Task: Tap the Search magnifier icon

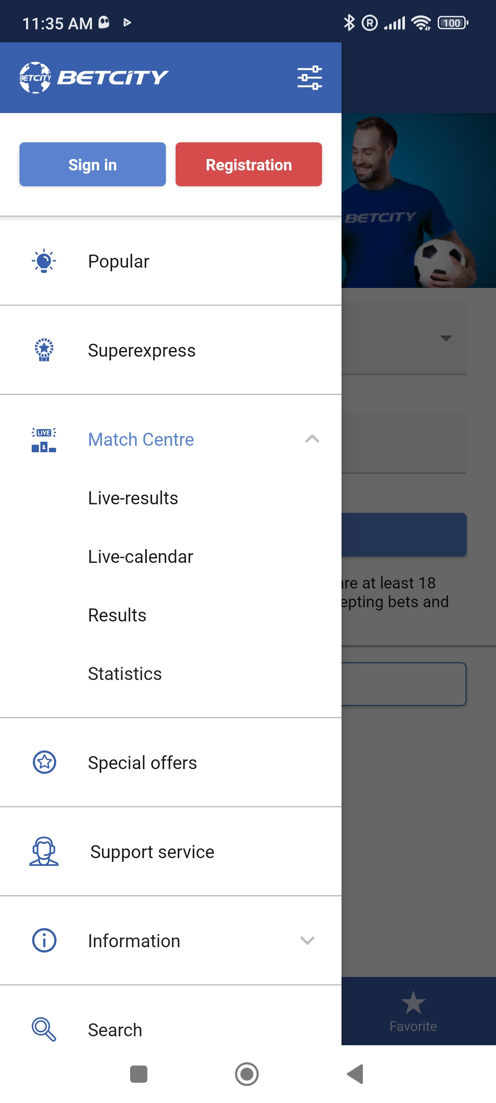Action: point(44,1029)
